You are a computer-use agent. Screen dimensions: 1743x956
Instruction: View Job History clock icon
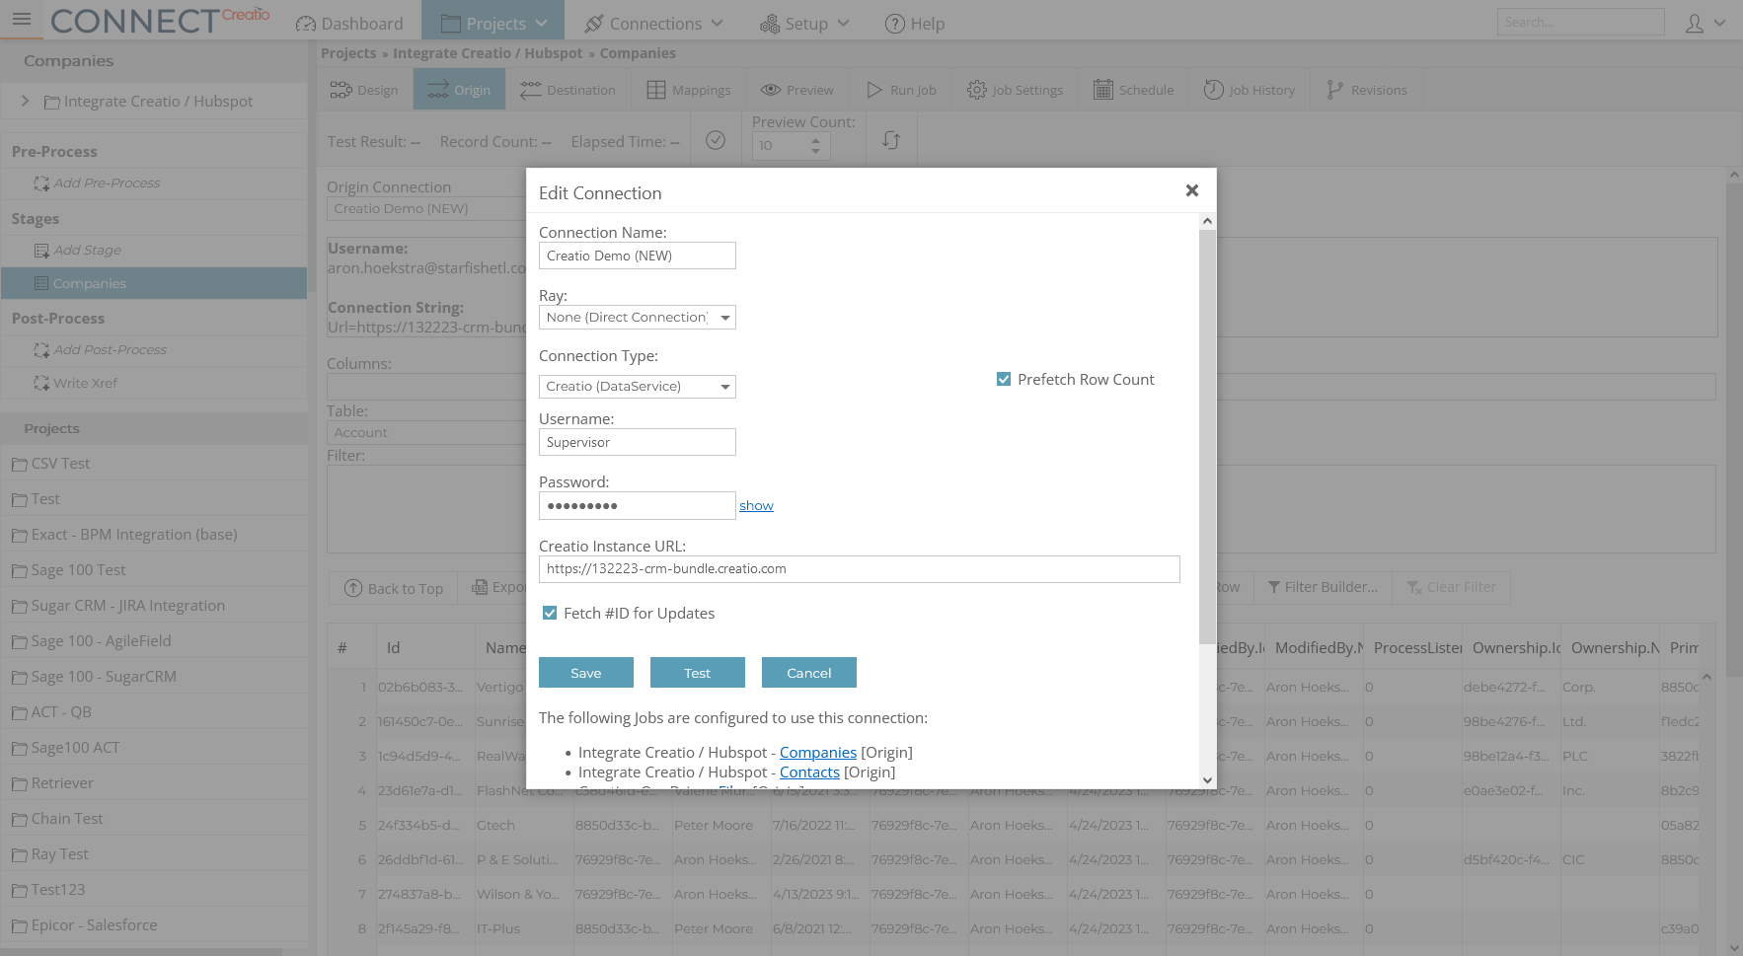[x=1212, y=89]
